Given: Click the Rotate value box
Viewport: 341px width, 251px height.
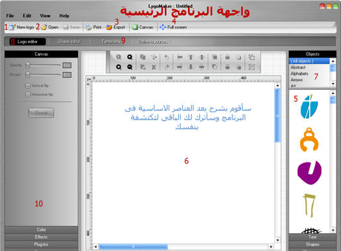Looking at the screenshot, I should tap(67, 75).
